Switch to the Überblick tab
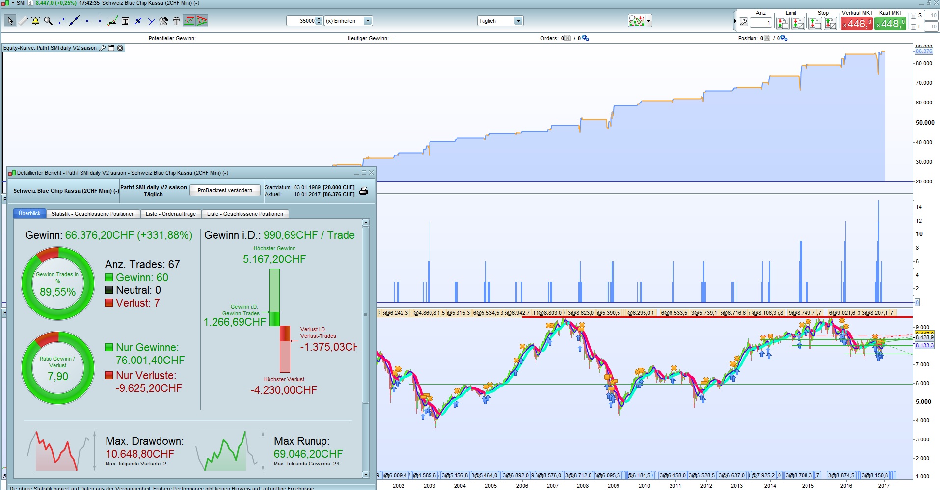940x490 pixels. coord(29,213)
